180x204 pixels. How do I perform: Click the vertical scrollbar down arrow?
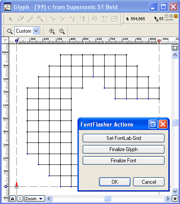175,191
